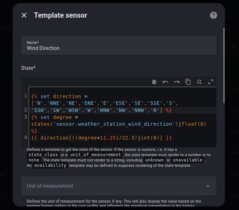Viewport: 239px width, 210px height.
Task: Click the 'Template sensor' dialog title
Action: [60, 15]
